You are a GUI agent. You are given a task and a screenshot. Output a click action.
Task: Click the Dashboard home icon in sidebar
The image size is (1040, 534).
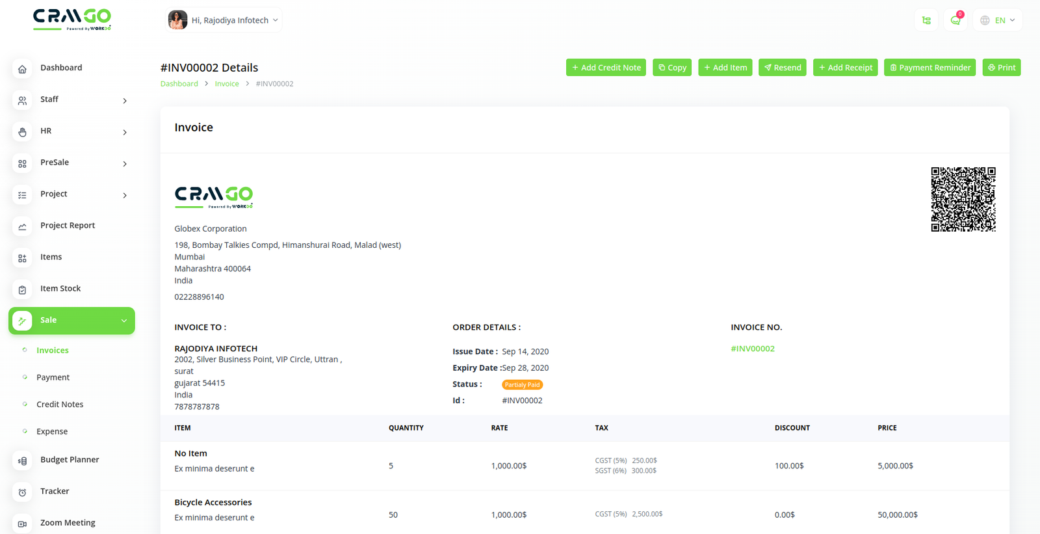(x=22, y=68)
